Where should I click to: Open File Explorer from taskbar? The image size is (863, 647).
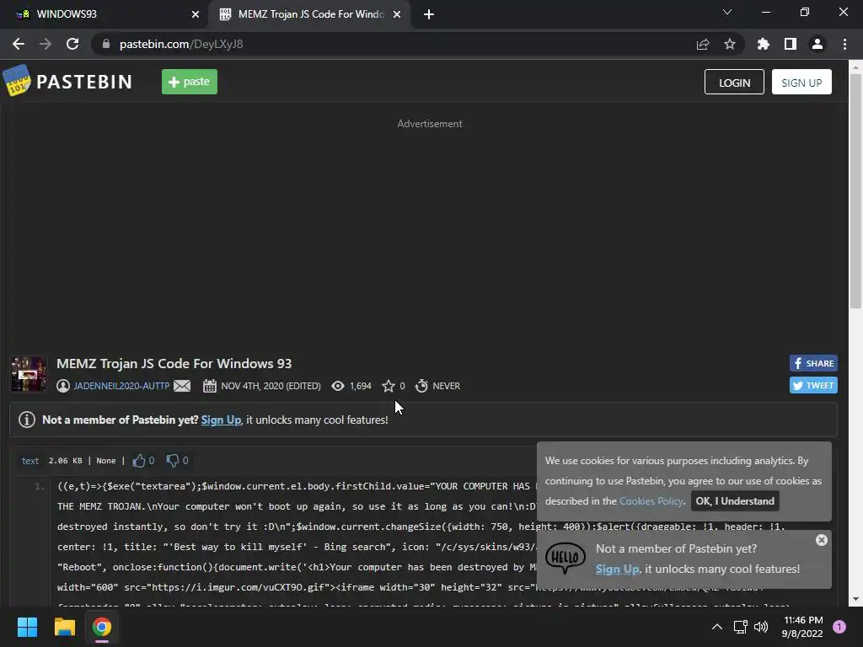(64, 627)
